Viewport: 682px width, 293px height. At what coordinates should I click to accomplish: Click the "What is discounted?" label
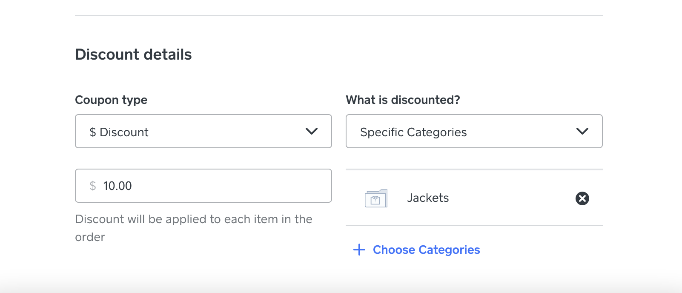click(x=403, y=100)
